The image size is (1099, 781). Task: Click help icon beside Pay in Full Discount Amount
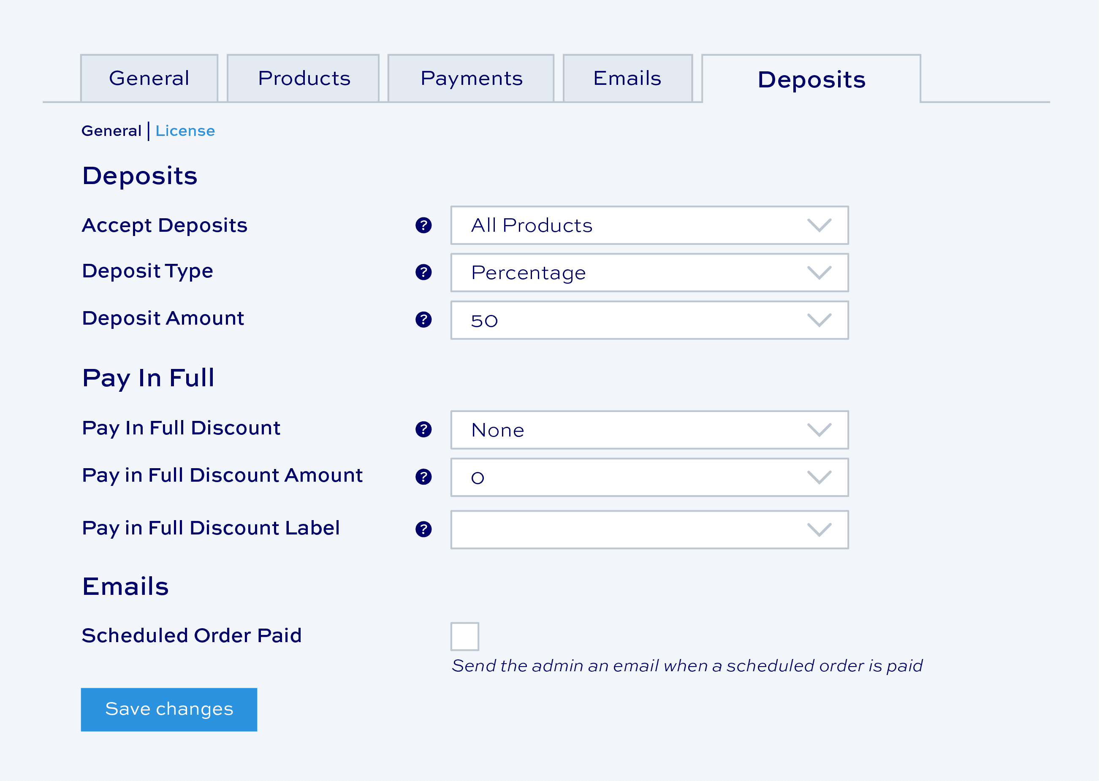[423, 477]
